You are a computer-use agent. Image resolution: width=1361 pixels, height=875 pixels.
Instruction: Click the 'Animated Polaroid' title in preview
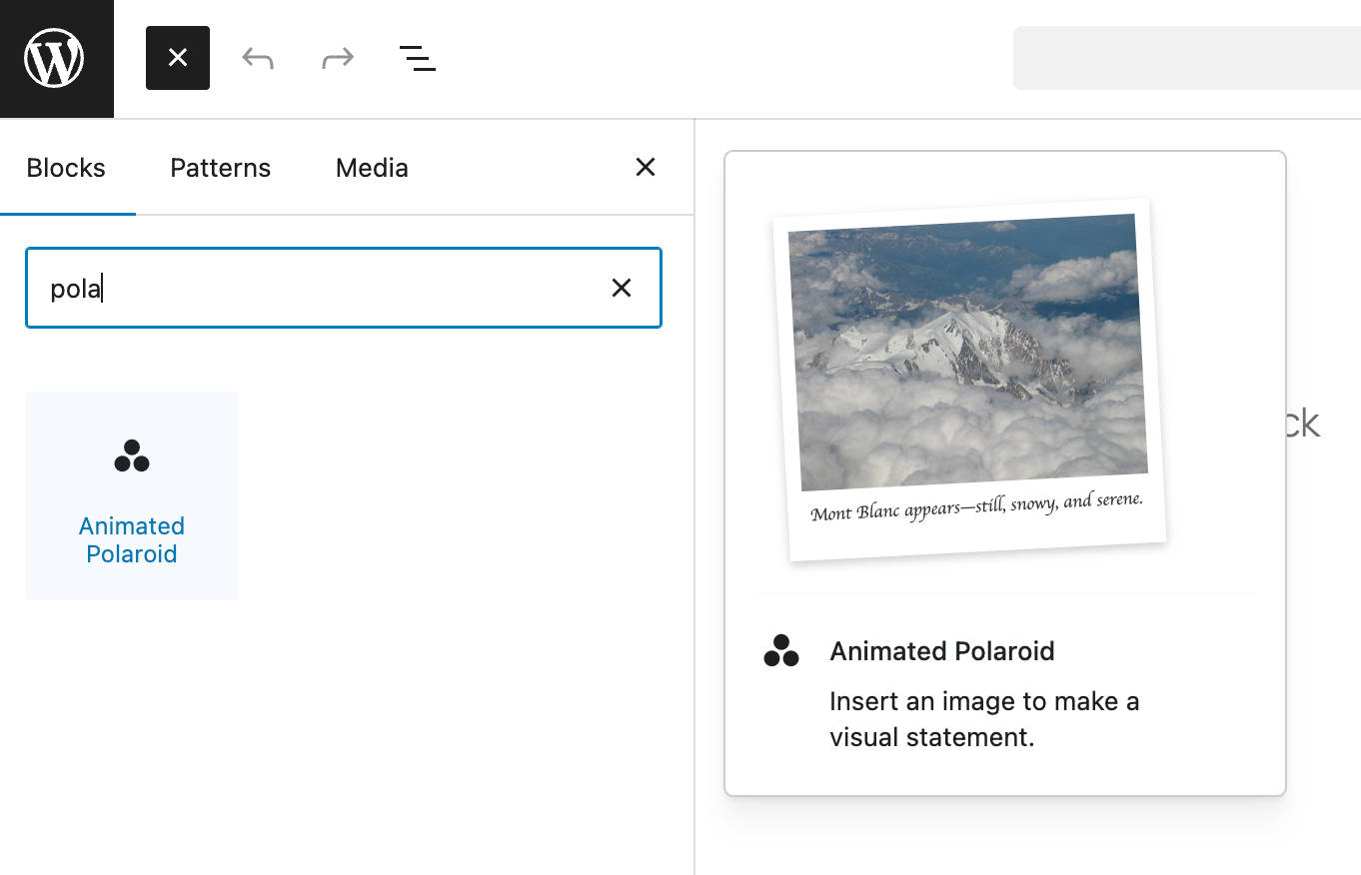click(941, 651)
